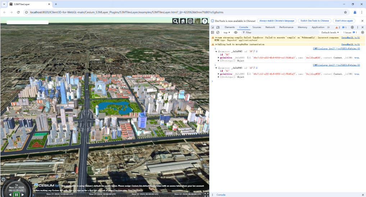Open the Default levels dropdown
366x197 pixels.
point(330,33)
